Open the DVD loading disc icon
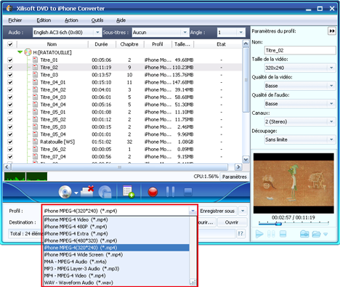The height and width of the screenshot is (287, 340). [65, 192]
